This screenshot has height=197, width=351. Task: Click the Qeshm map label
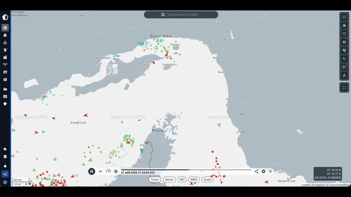(160, 58)
